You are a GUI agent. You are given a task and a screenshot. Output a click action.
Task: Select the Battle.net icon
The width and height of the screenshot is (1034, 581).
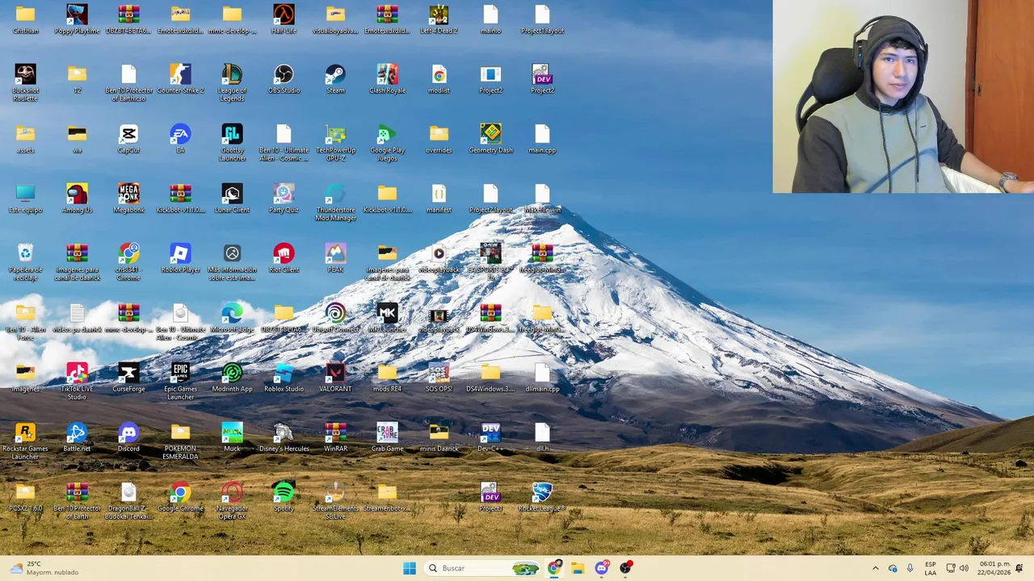[x=77, y=437]
